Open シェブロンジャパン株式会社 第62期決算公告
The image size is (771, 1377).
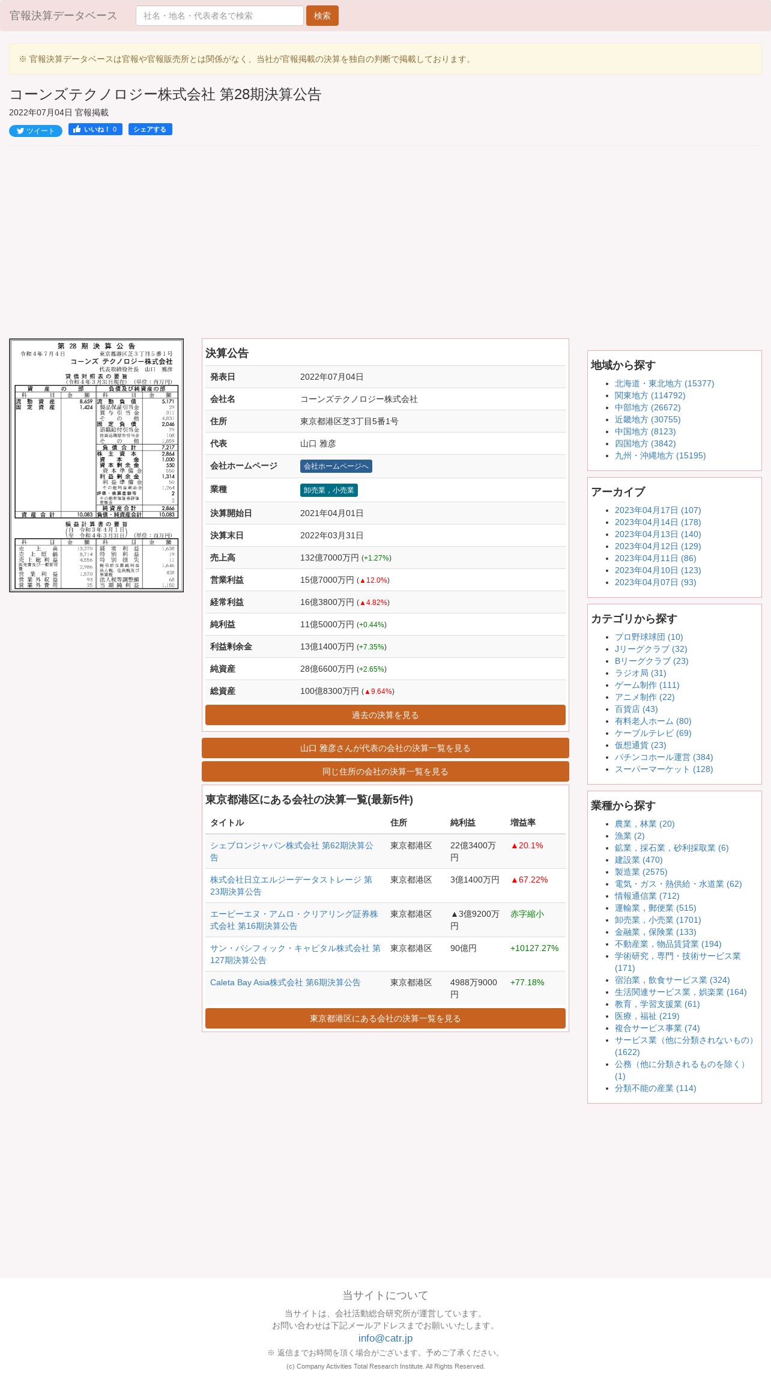pyautogui.click(x=292, y=851)
